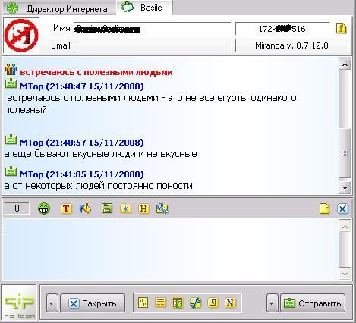The width and height of the screenshot is (356, 323).
Task: Open settings wrench icon in bottom toolbar
Action: 195,303
